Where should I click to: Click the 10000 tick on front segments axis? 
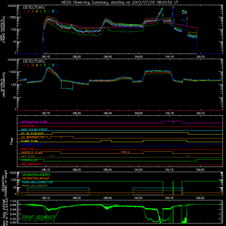point(12,6)
